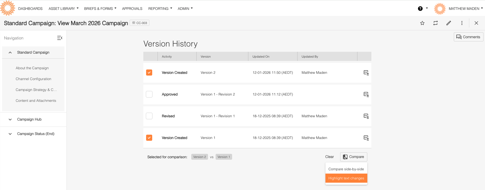
Task: Click the favorite star icon
Action: click(422, 23)
